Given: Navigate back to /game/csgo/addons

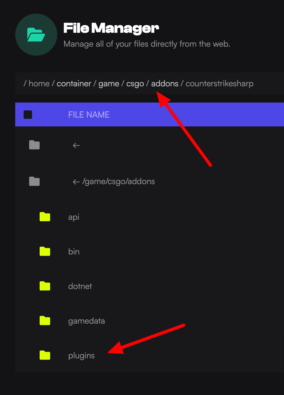Looking at the screenshot, I should 118,182.
